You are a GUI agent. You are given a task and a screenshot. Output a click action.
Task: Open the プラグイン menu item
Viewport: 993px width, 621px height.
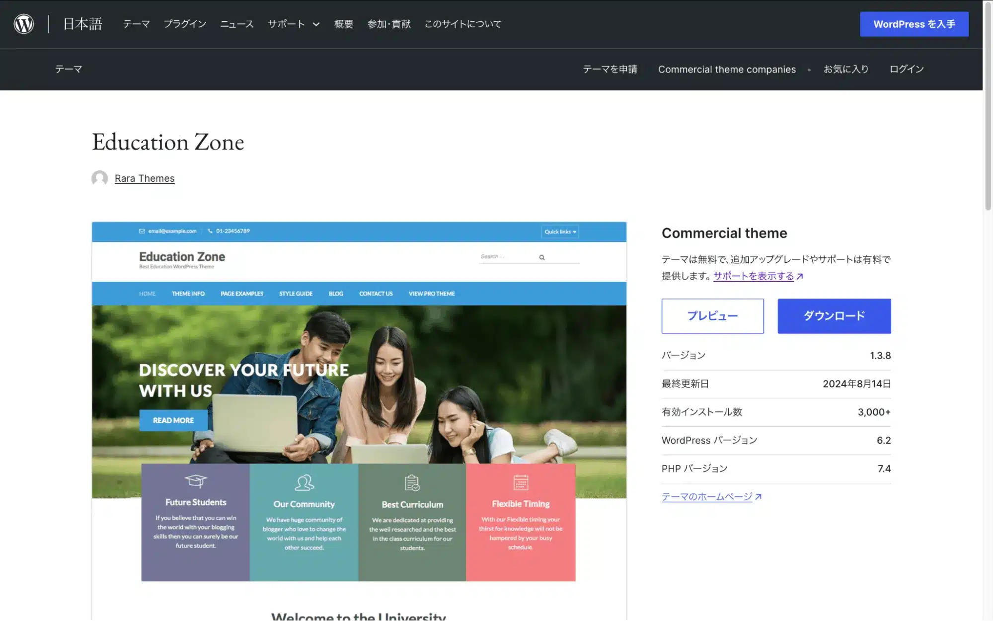click(x=185, y=24)
